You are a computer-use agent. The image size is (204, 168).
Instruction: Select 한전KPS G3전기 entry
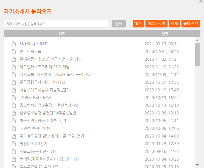pos(33,144)
